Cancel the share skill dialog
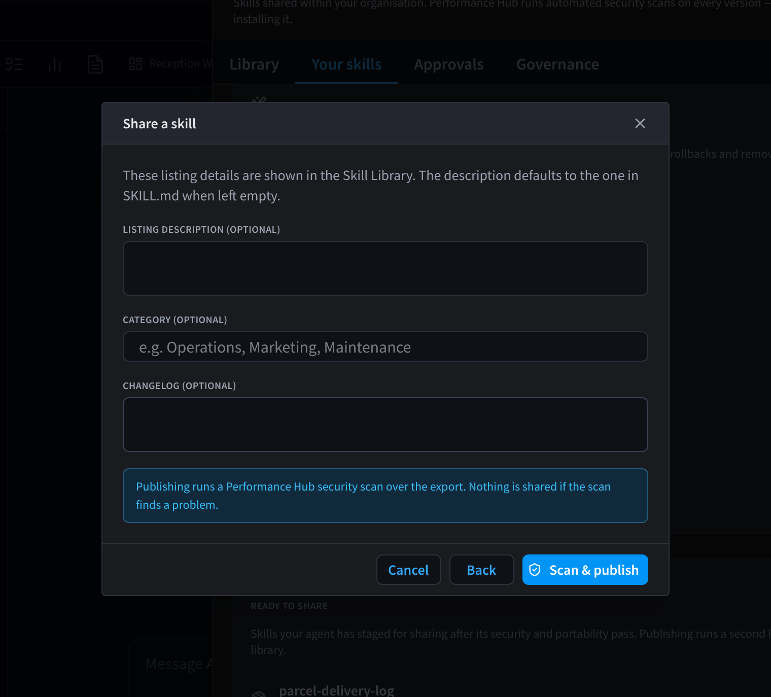771x697 pixels. 409,570
